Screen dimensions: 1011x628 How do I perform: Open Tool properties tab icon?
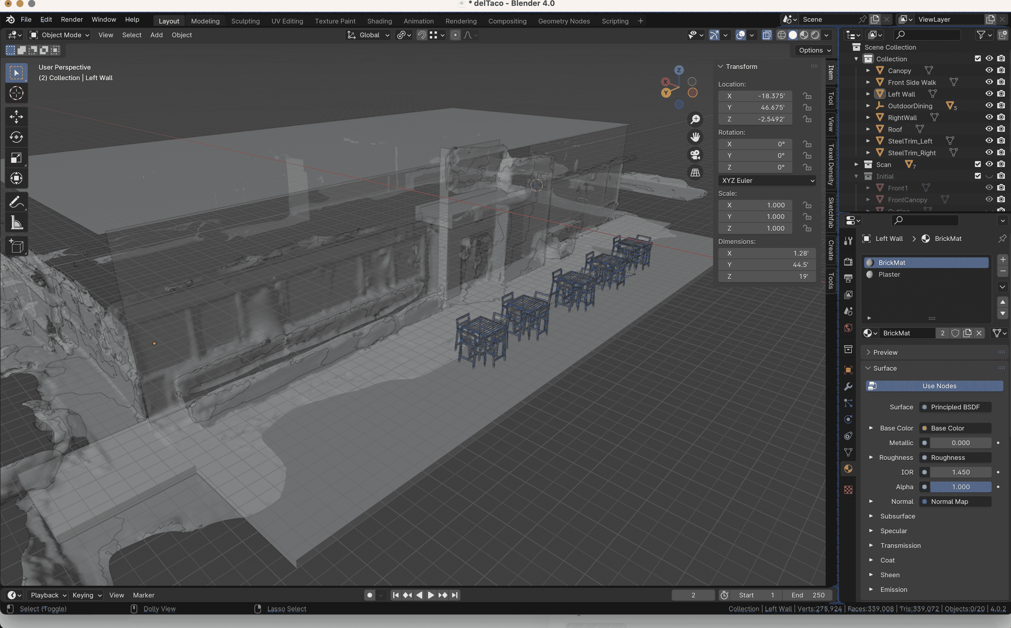tap(848, 241)
